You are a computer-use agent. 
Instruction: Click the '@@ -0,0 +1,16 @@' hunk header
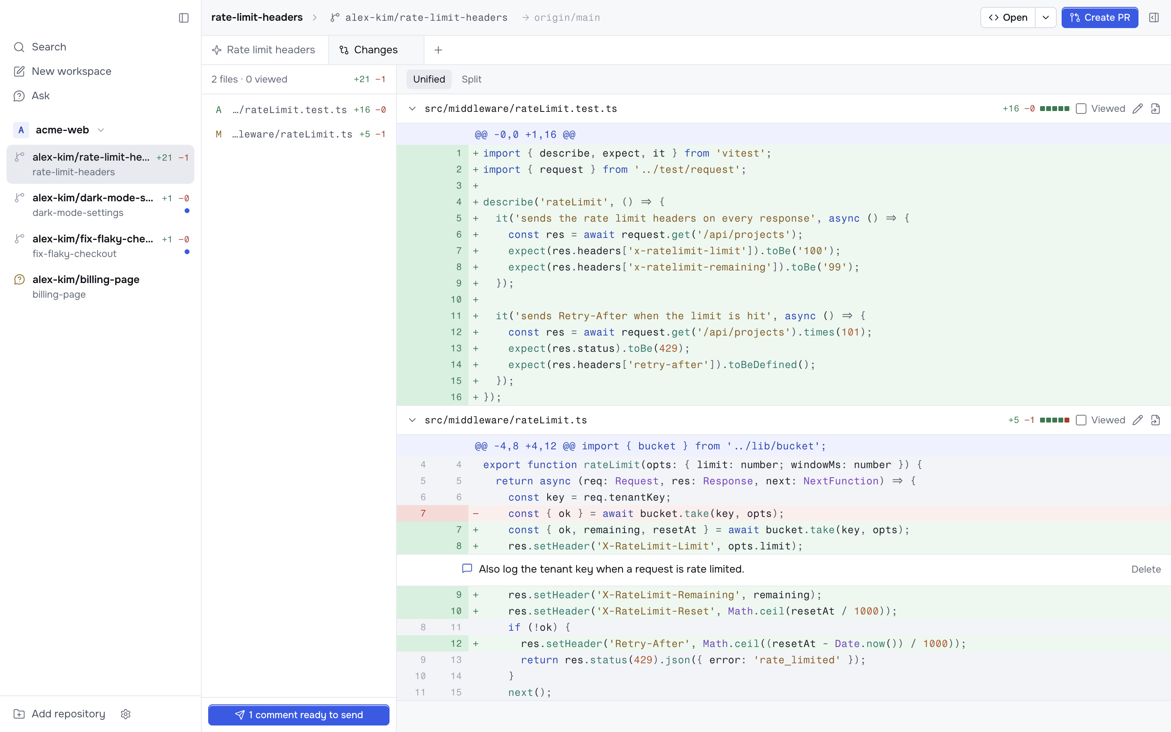pos(525,135)
